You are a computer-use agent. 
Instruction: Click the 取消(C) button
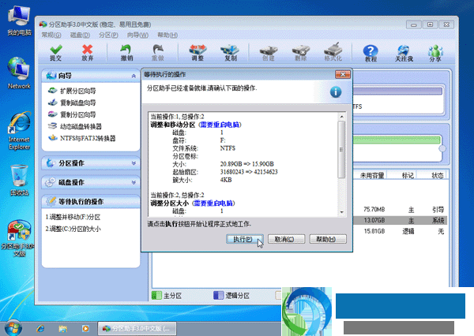[x=286, y=239]
